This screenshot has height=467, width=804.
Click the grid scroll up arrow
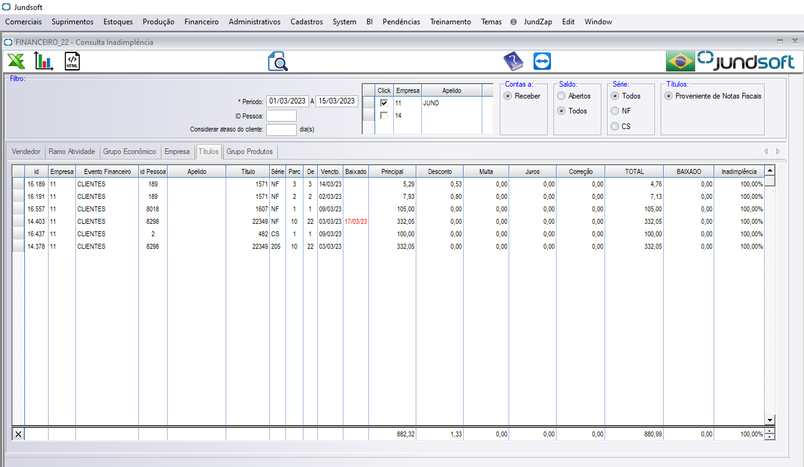[x=770, y=170]
